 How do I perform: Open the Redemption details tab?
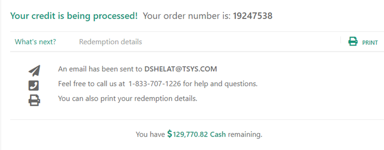coord(110,42)
